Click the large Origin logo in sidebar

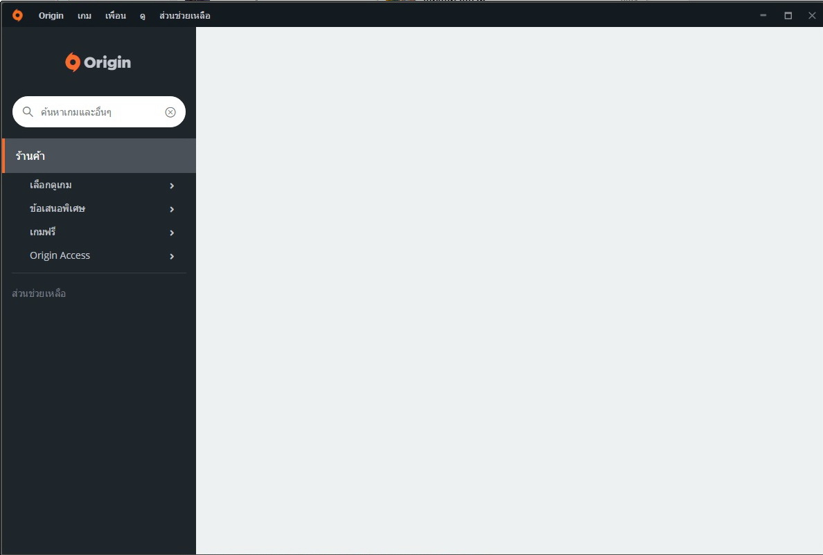(98, 62)
